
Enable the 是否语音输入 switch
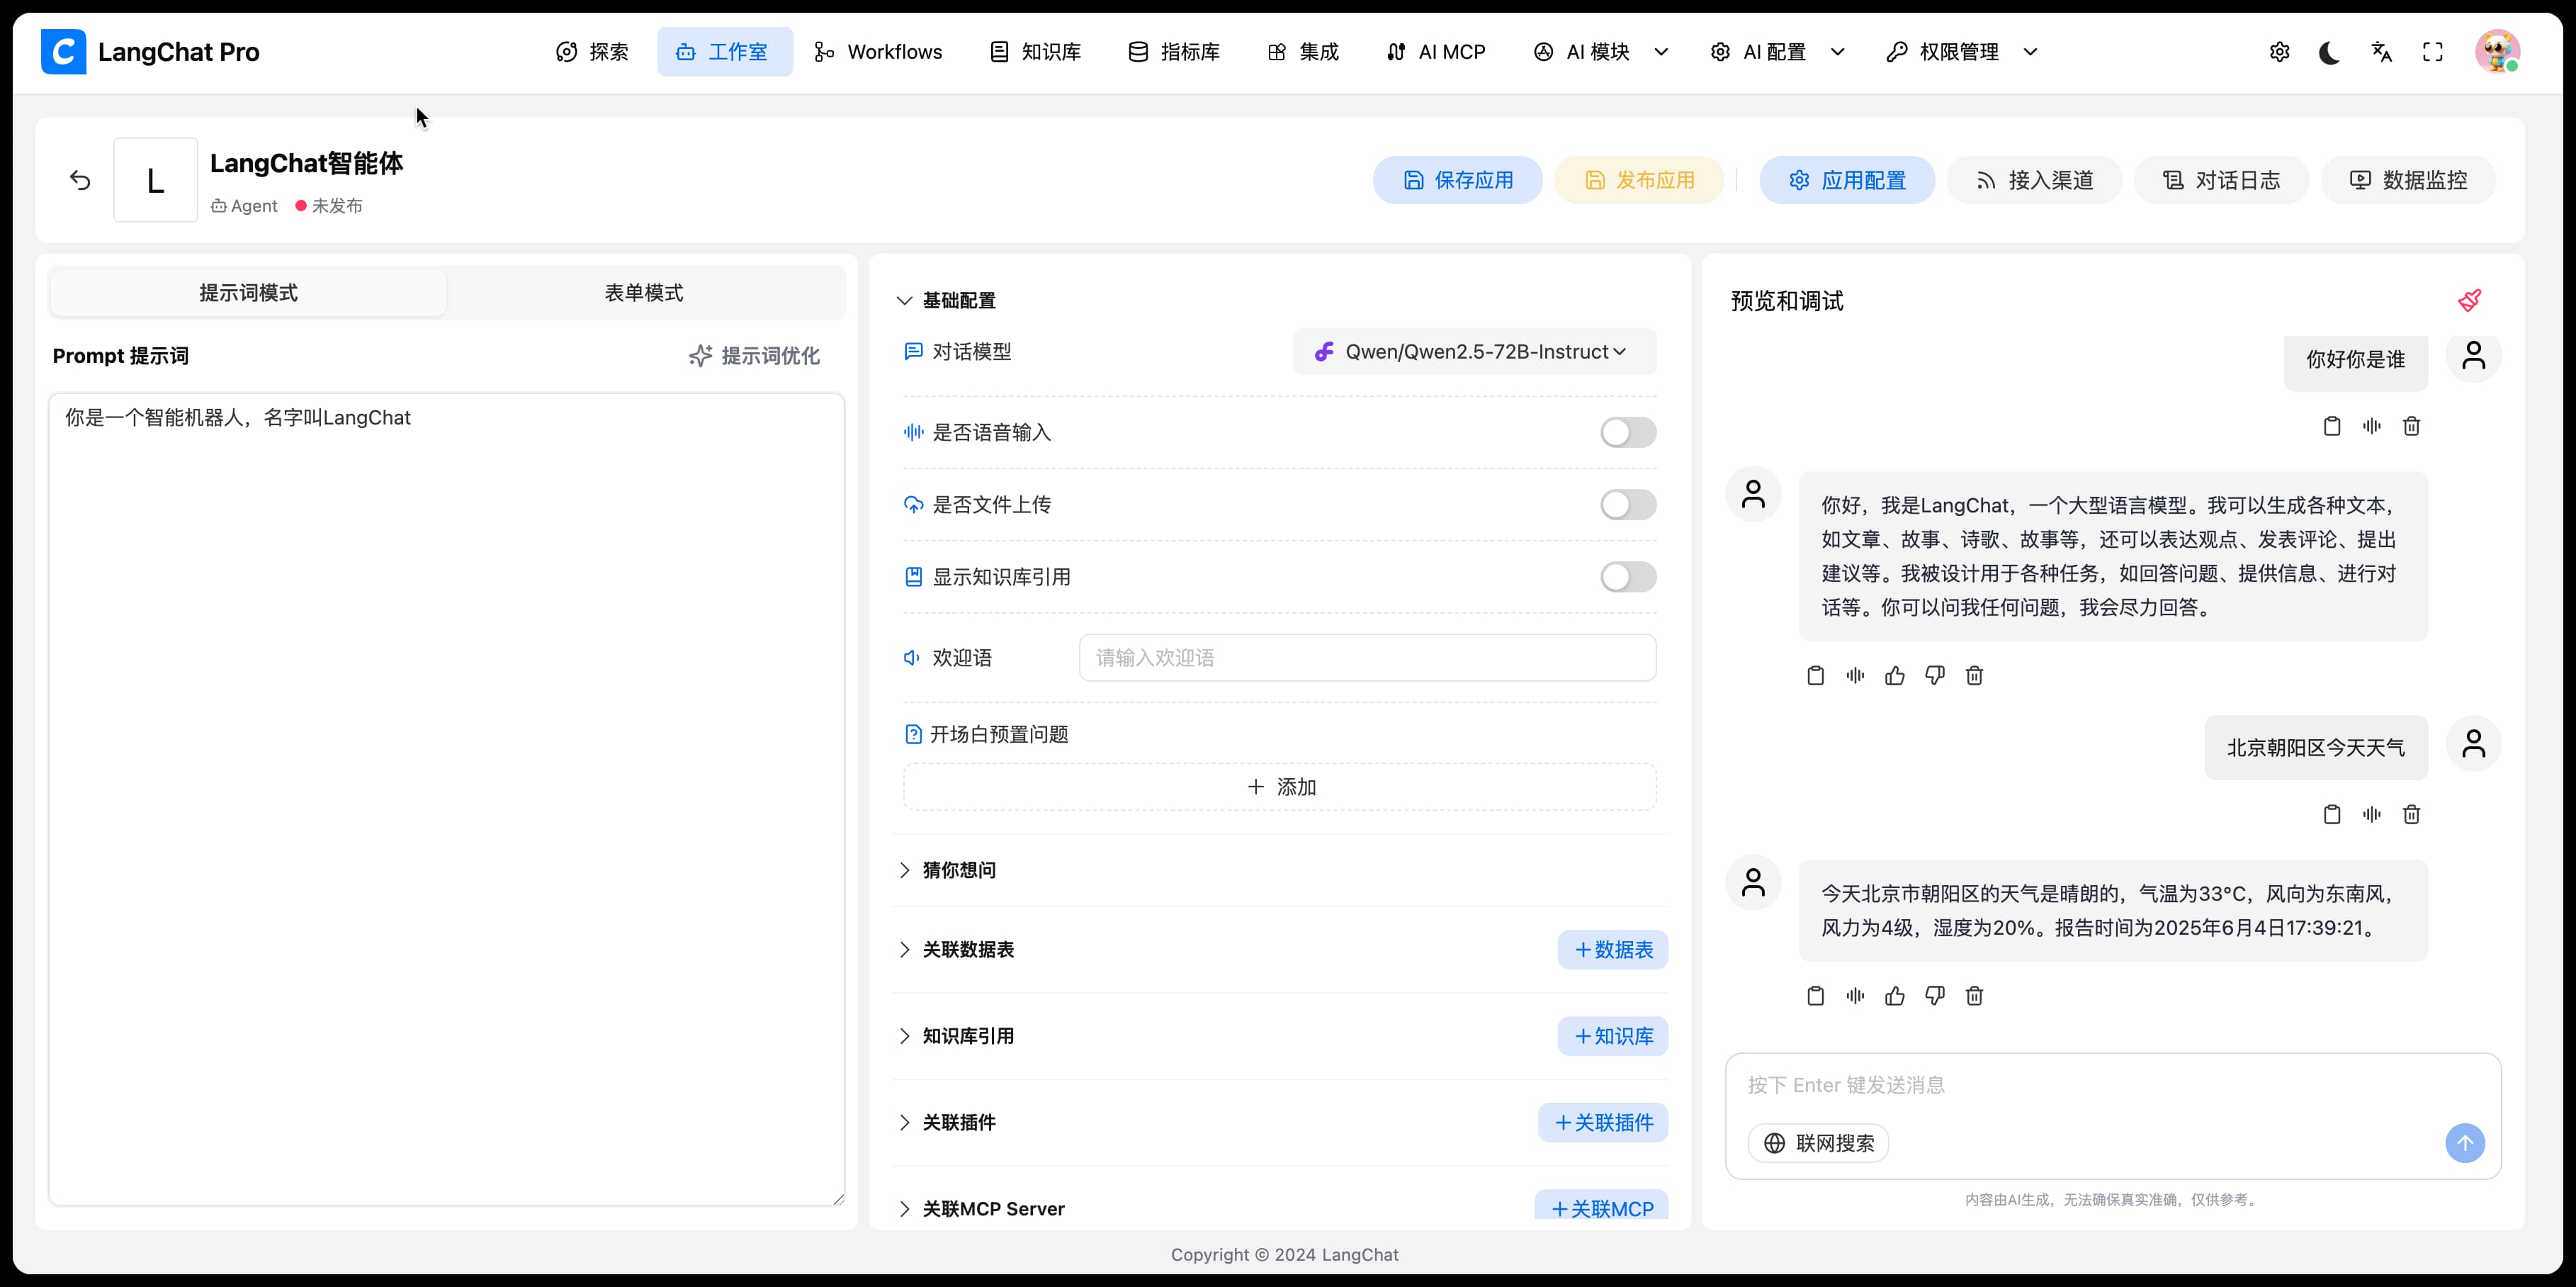tap(1628, 432)
